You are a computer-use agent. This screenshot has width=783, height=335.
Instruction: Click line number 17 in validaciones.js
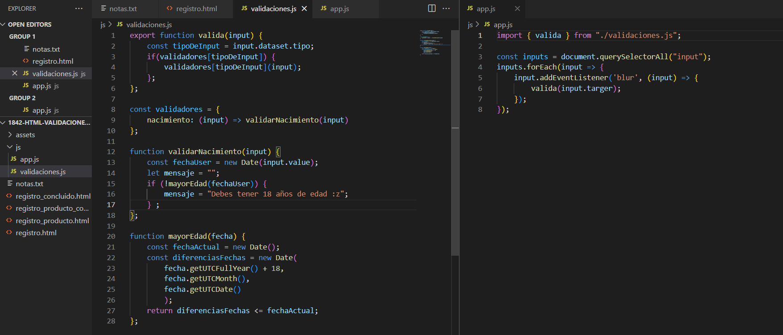click(111, 204)
